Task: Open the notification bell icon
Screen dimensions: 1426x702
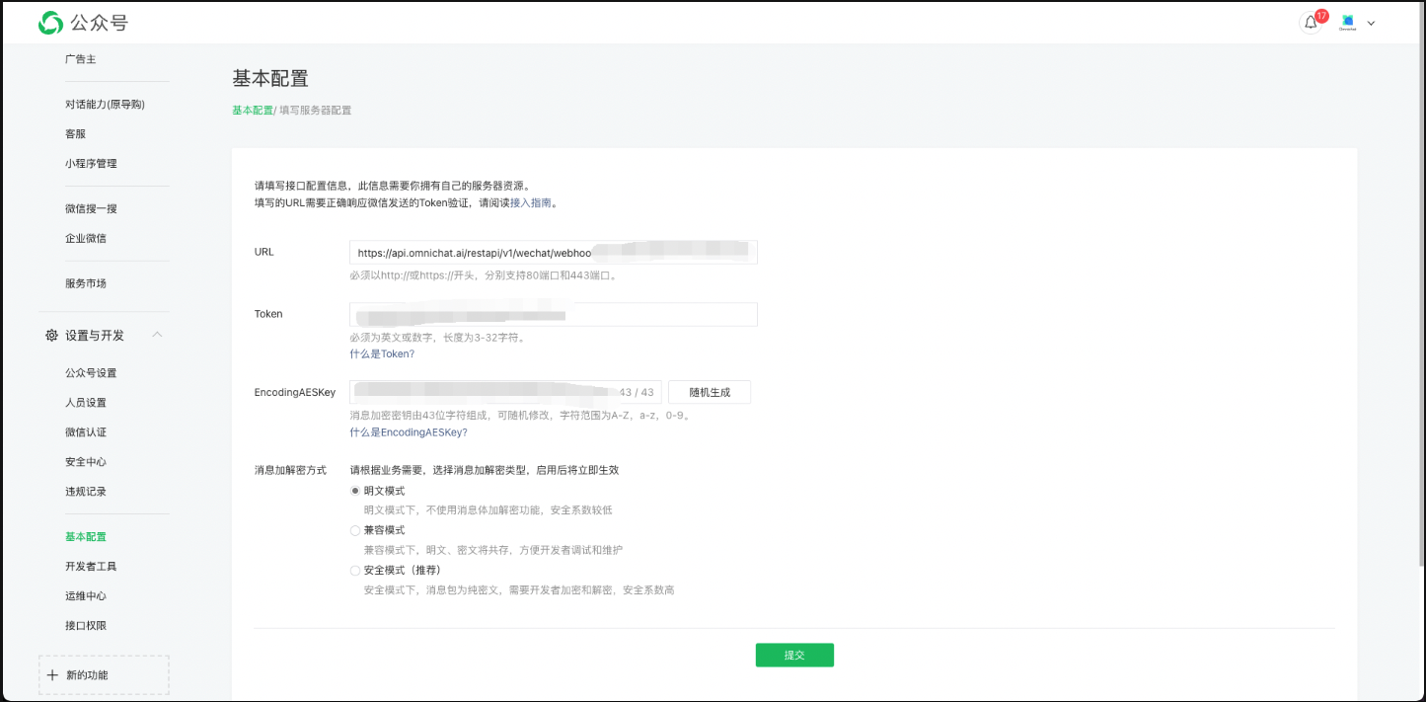Action: pos(1311,23)
